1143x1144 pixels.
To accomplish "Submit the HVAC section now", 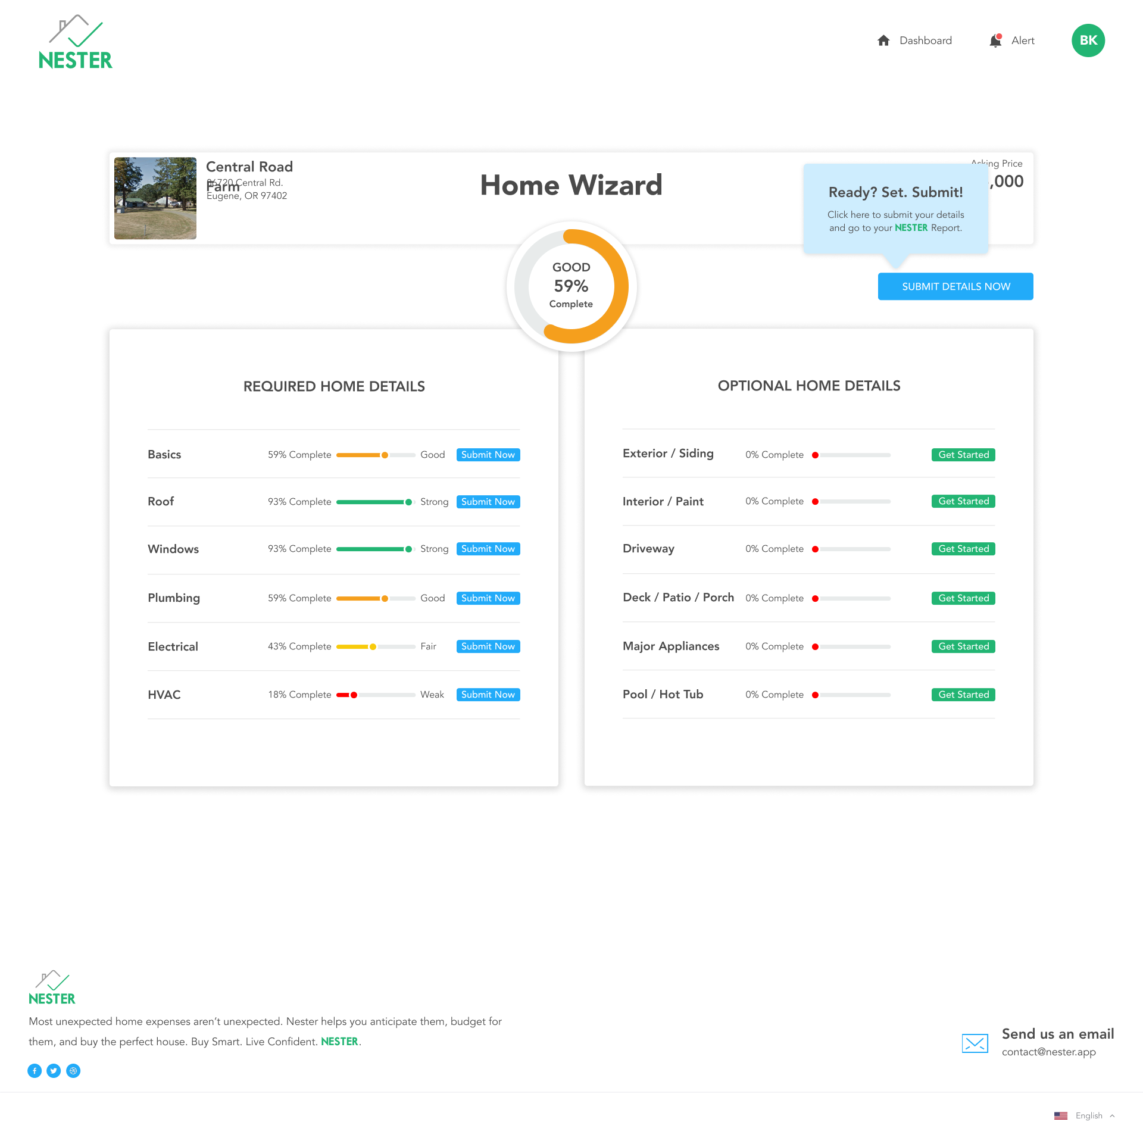I will tap(488, 695).
